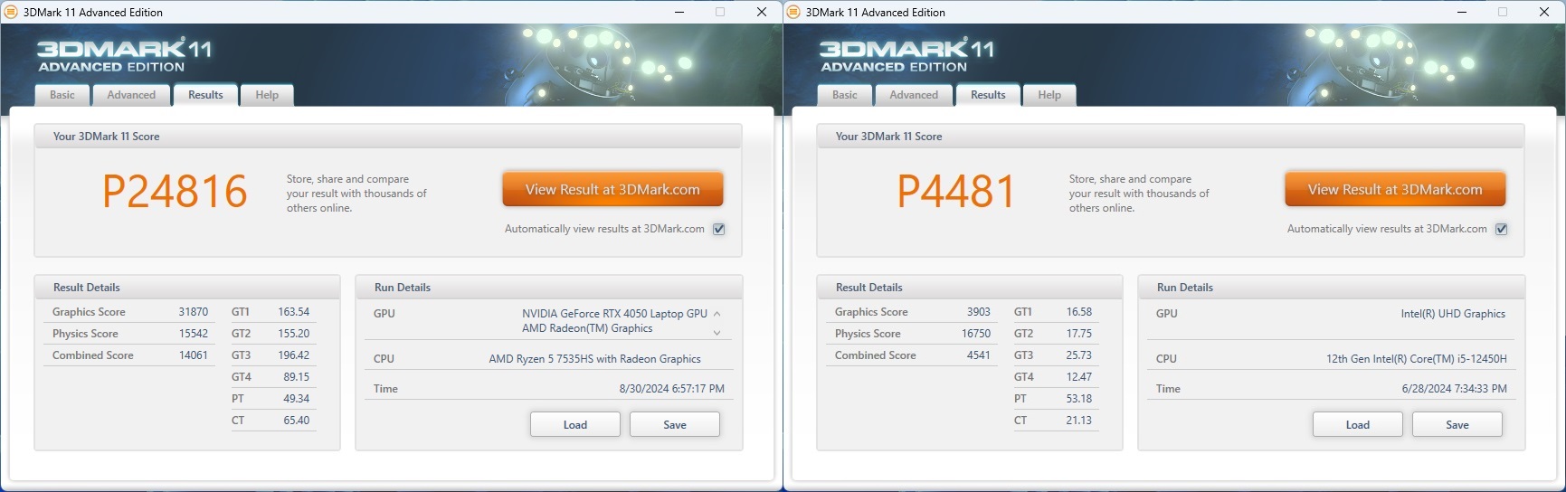The width and height of the screenshot is (1566, 492).
Task: Toggle auto-view results checkbox in right window
Action: pos(1502,229)
